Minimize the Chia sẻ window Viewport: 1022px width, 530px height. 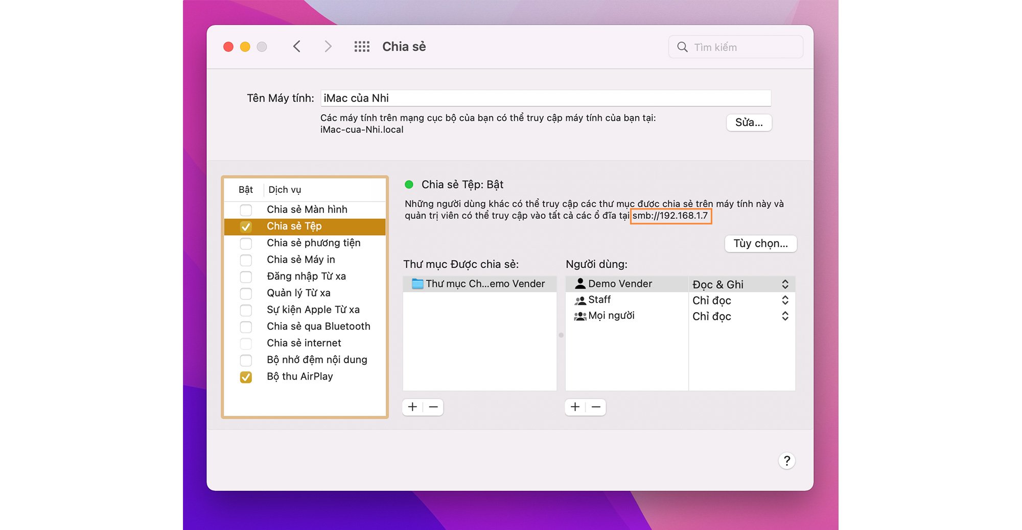[x=245, y=47]
